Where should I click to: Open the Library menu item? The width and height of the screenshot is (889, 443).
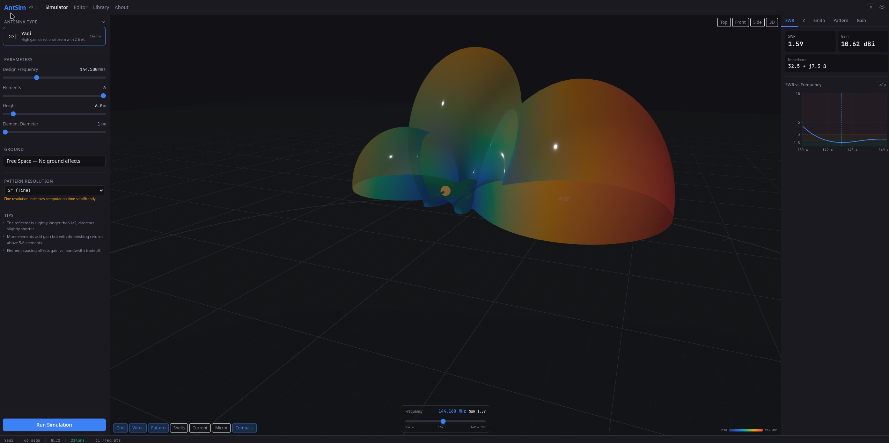(x=101, y=7)
